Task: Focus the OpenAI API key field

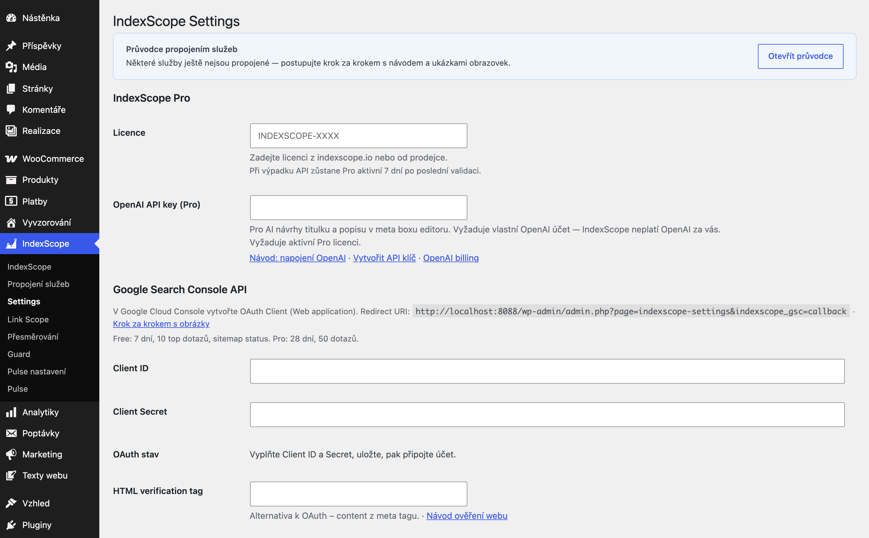Action: pos(358,207)
